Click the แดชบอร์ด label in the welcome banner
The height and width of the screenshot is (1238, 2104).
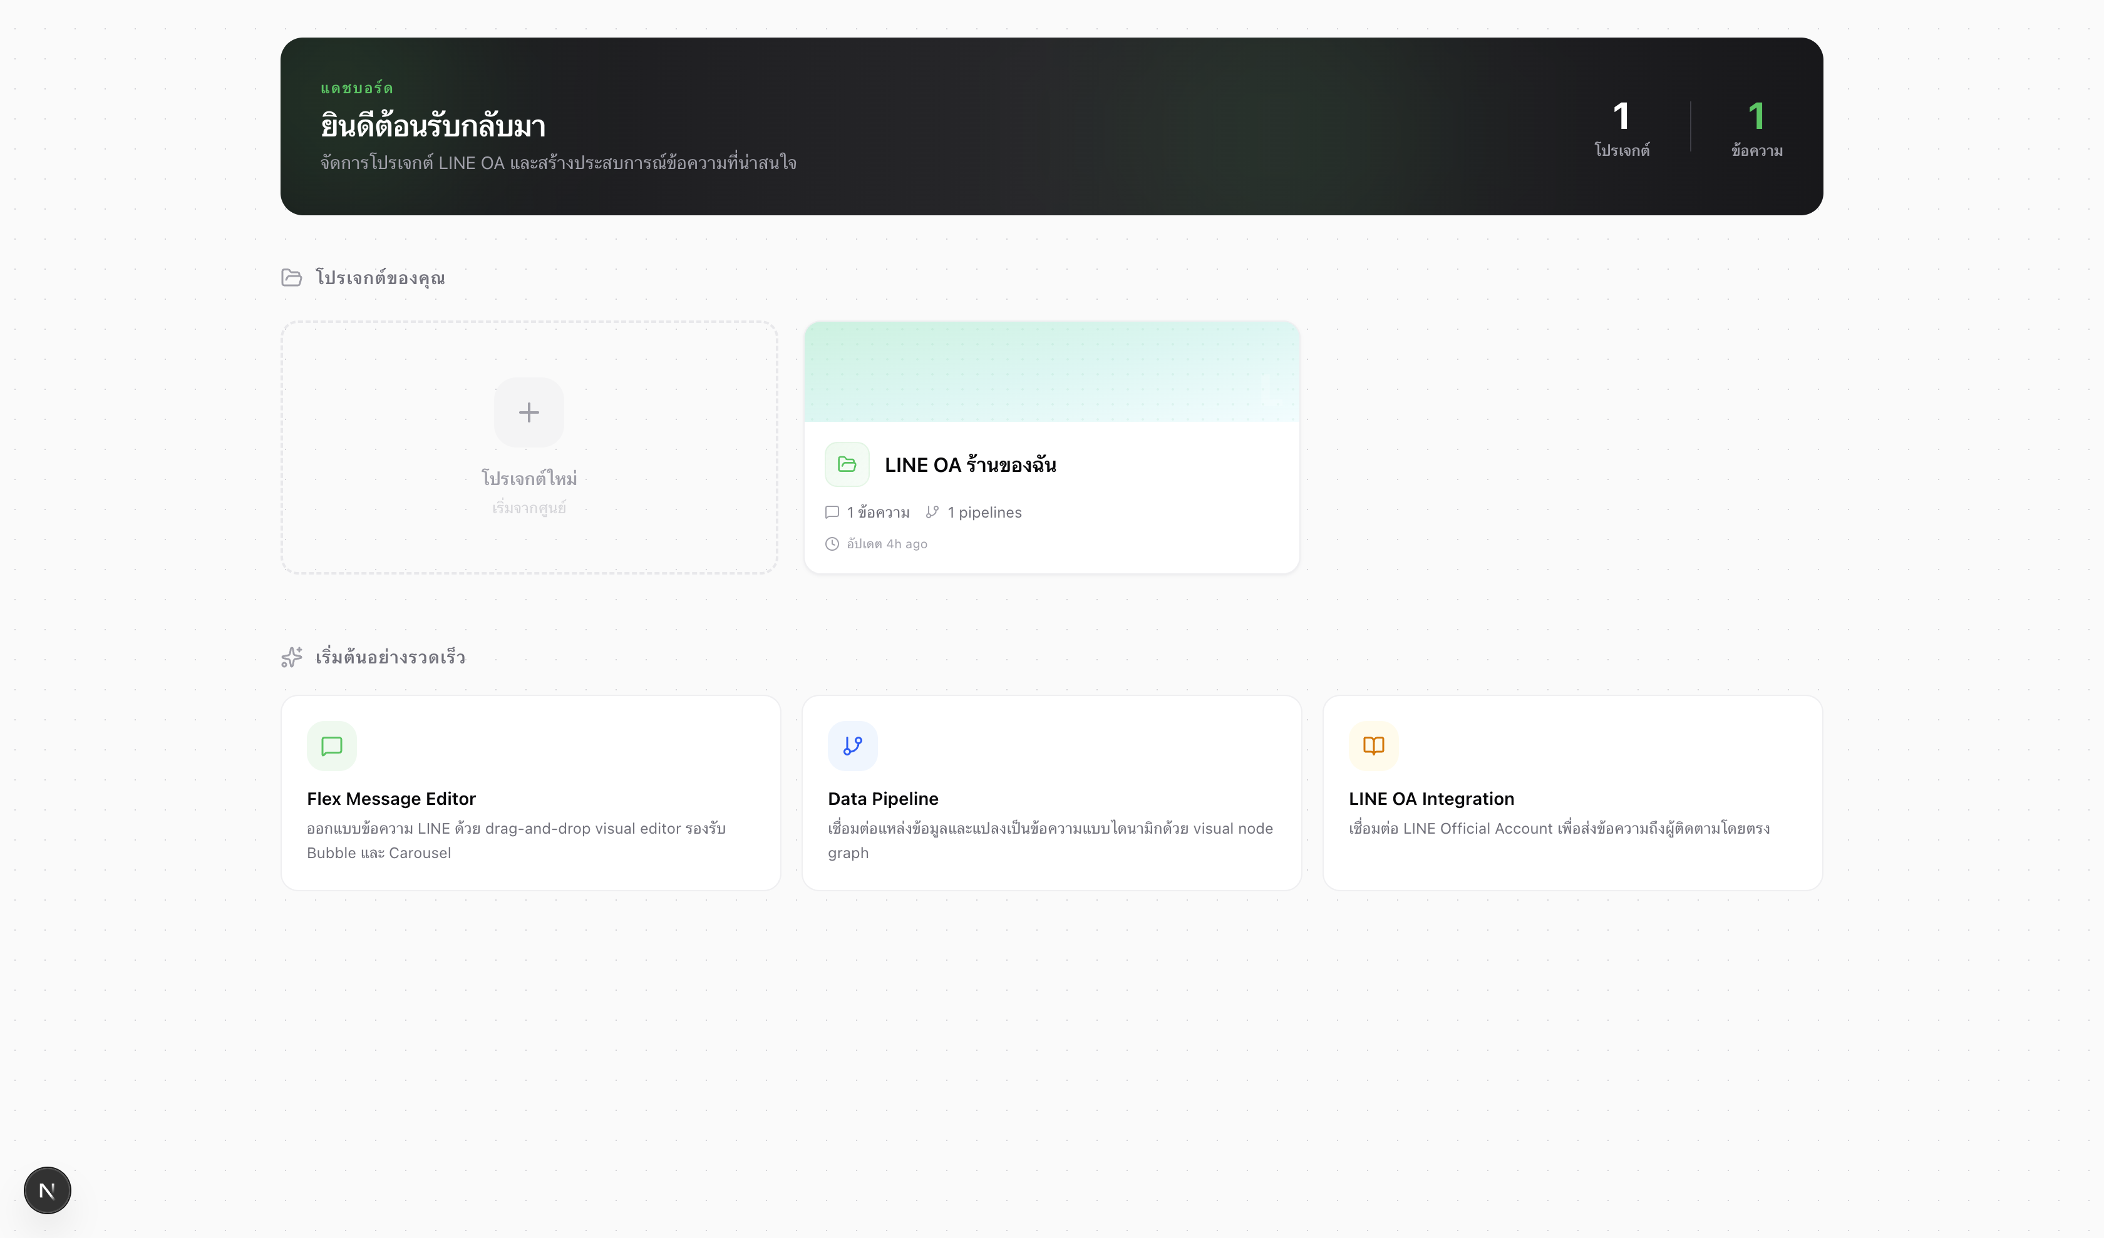[355, 88]
